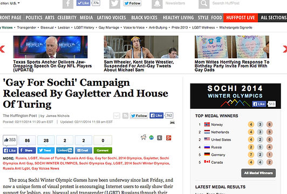Click the print icon under article Like count
Image resolution: width=287 pixels, height=194 pixels.
click(x=172, y=122)
